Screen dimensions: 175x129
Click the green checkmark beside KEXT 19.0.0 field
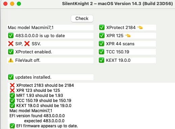click(x=101, y=60)
